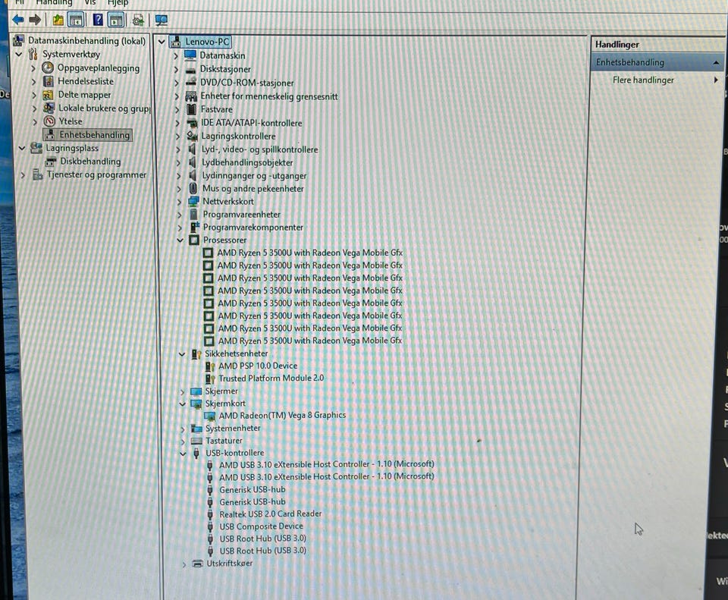
Task: Select AMD Radeon(TM) Vega 8 Graphics
Action: point(282,415)
